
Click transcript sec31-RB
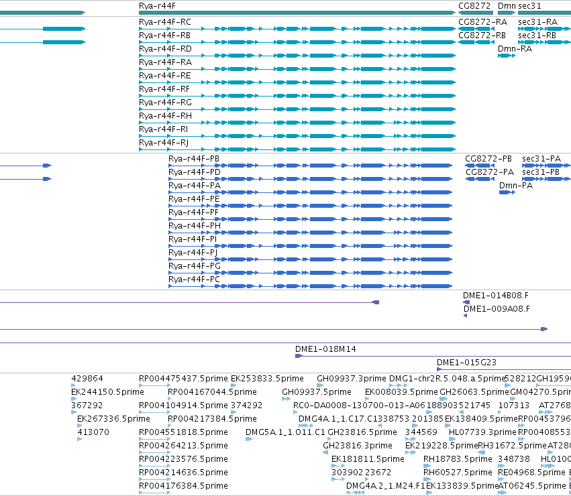(537, 36)
